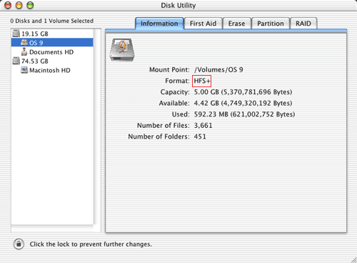Click the 'Capacity:' label
Viewport: 357px width, 263px height.
pyautogui.click(x=175, y=92)
